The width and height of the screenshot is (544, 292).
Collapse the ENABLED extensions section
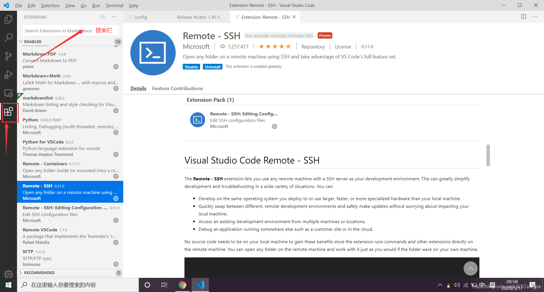click(70, 42)
